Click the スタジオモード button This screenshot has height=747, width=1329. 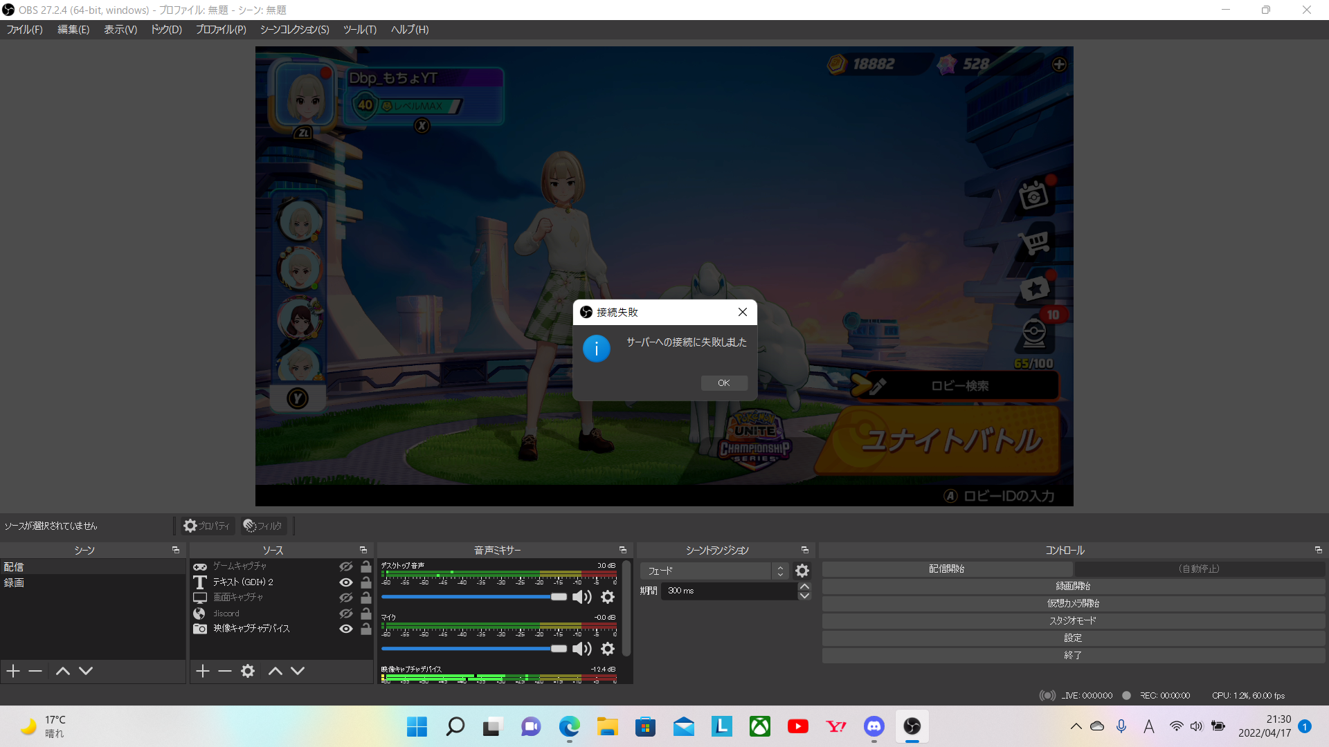(x=1073, y=620)
